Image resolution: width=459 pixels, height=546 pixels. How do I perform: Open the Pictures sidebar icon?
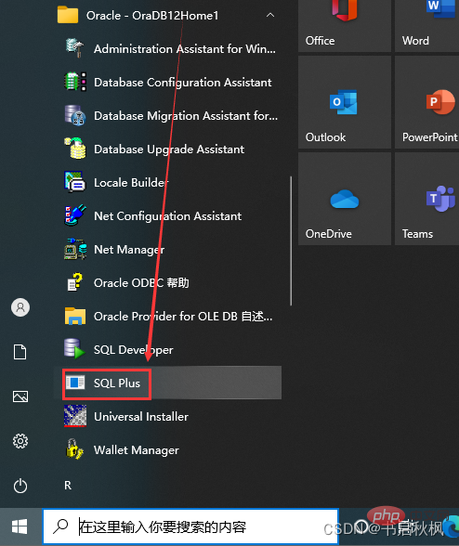20,396
